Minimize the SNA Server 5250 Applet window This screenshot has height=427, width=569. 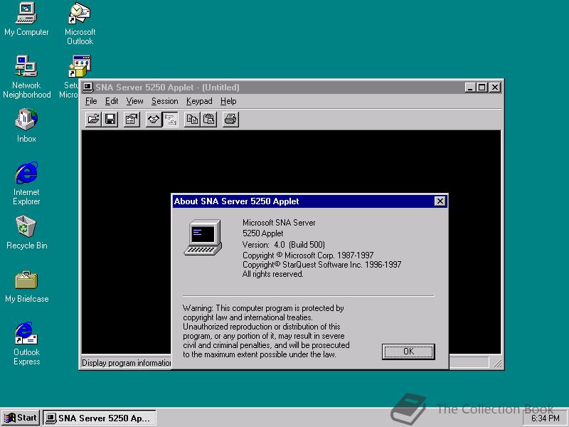coord(470,87)
